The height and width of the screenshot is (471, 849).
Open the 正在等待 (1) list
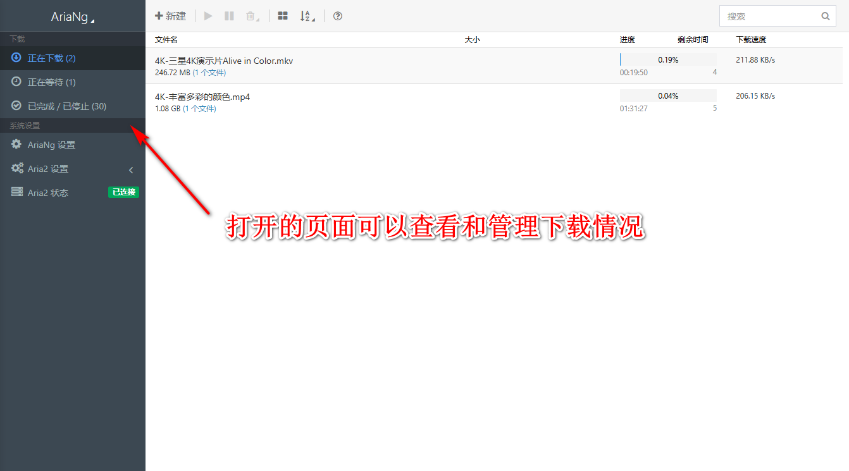point(51,82)
